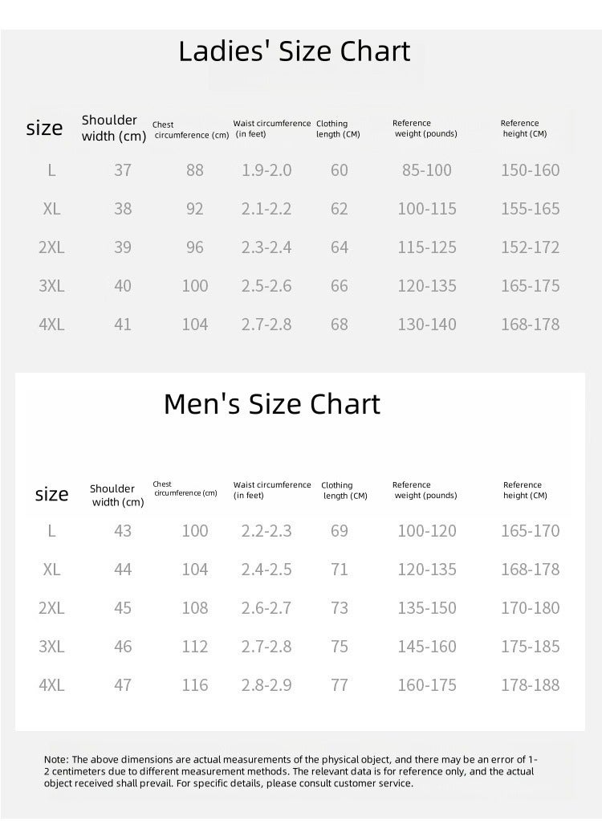Click men's 2XL waist value 2.6-2.7
The height and width of the screenshot is (821, 602).
[x=266, y=608]
